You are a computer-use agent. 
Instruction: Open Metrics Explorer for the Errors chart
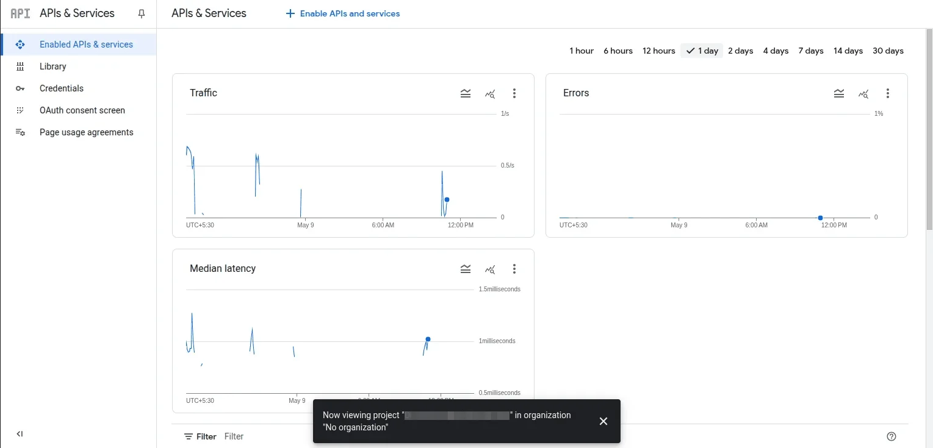(x=863, y=94)
